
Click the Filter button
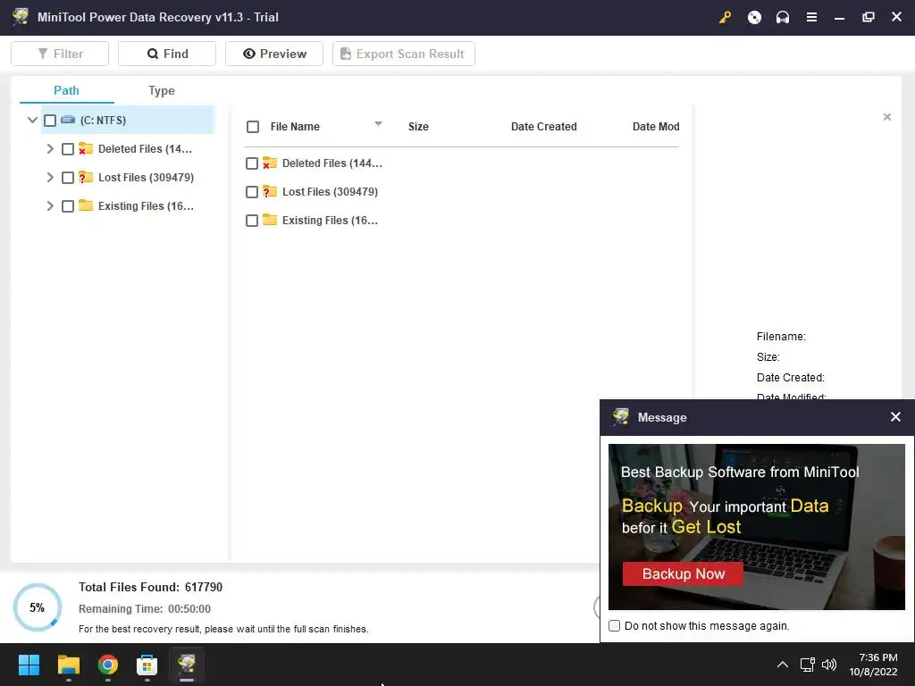[x=60, y=54]
